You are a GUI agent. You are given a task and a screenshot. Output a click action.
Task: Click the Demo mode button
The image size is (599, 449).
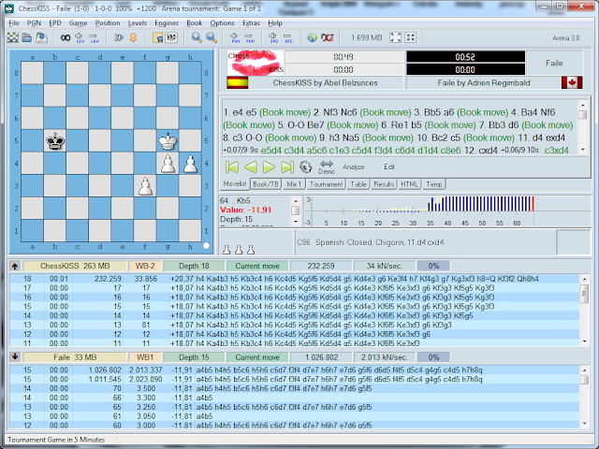tap(327, 167)
